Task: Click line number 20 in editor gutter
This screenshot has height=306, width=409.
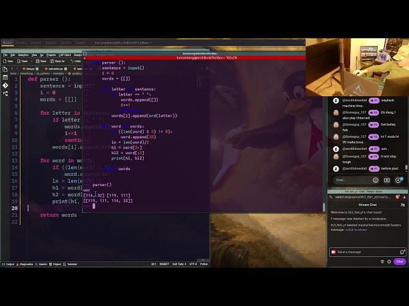Action: click(x=14, y=208)
